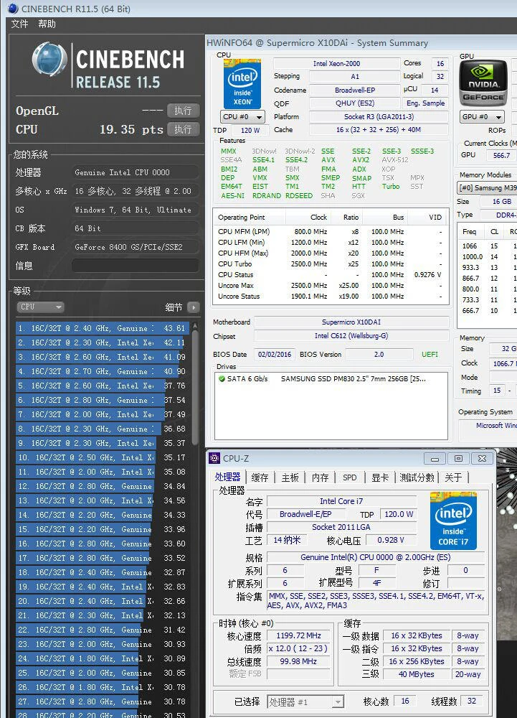Switch to the 处理器 tab in CPU-Z
The width and height of the screenshot is (517, 718).
point(227,477)
